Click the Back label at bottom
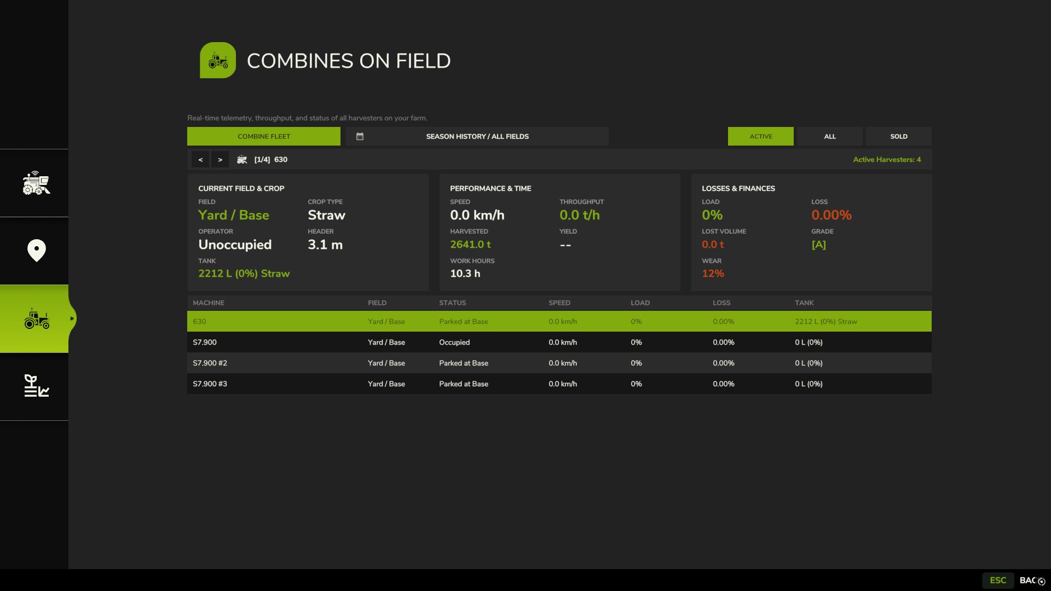This screenshot has height=591, width=1051. click(x=1028, y=580)
